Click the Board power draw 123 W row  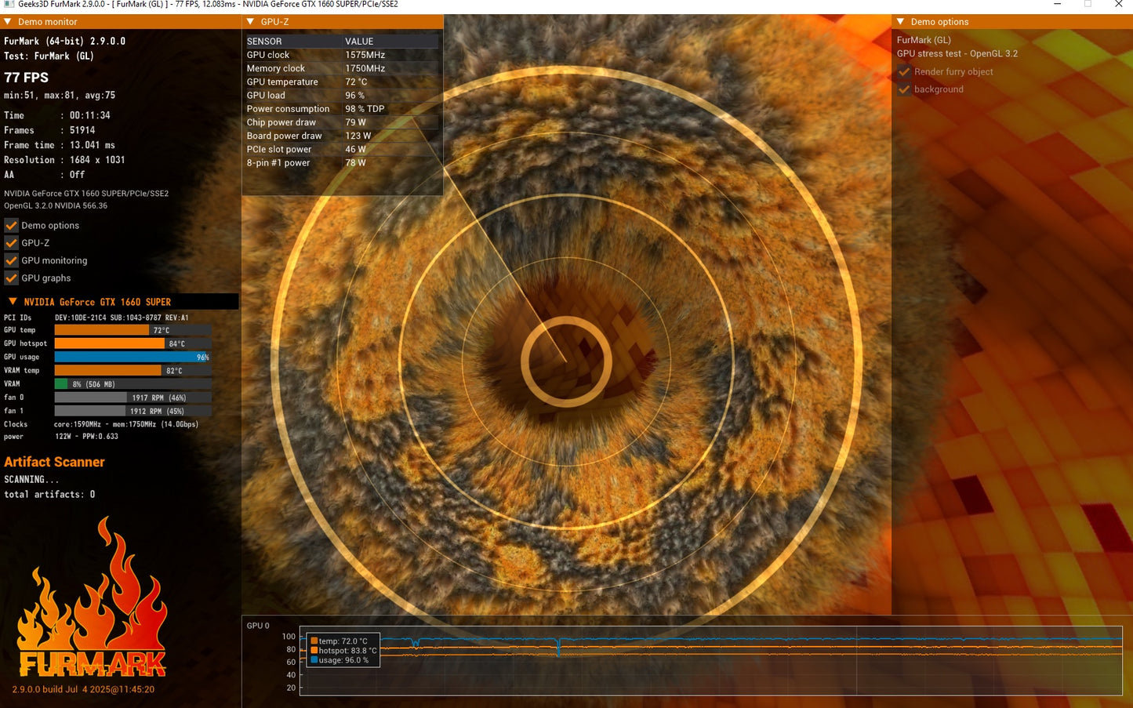(x=342, y=136)
